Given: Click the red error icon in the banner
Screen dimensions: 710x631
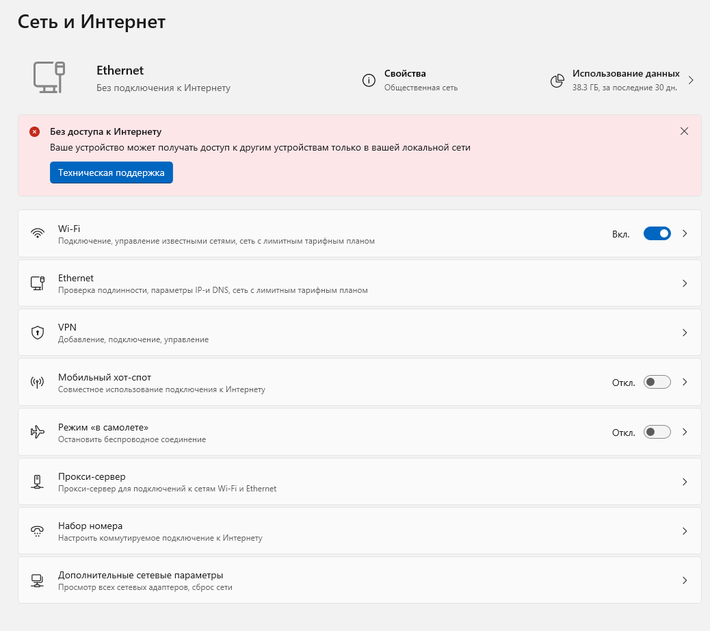Looking at the screenshot, I should tap(34, 132).
